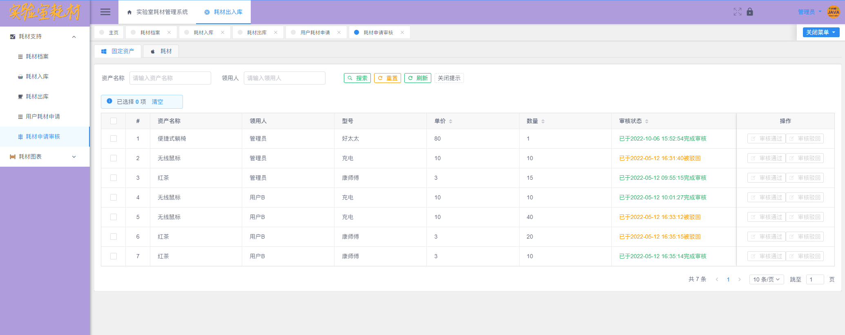Focus the 资产名称 input field
This screenshot has width=845, height=335.
170,78
